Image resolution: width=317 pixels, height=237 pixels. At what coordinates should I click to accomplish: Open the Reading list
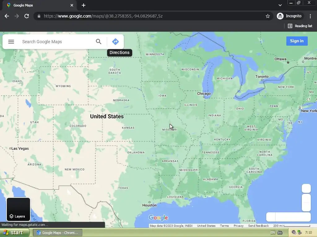[300, 26]
